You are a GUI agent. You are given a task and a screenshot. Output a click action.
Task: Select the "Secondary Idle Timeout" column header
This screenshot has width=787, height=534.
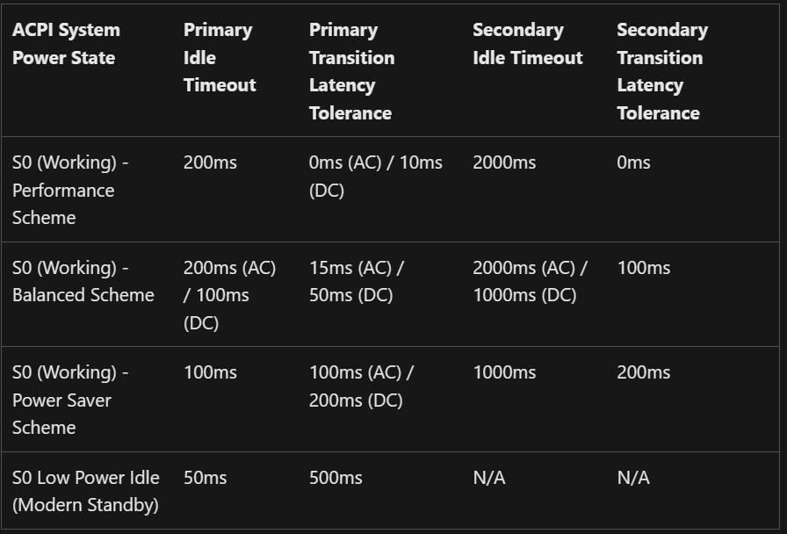click(527, 44)
